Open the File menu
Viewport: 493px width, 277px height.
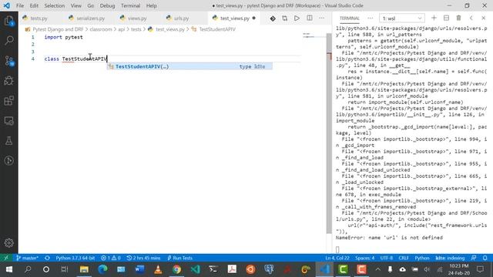pyautogui.click(x=20, y=5)
